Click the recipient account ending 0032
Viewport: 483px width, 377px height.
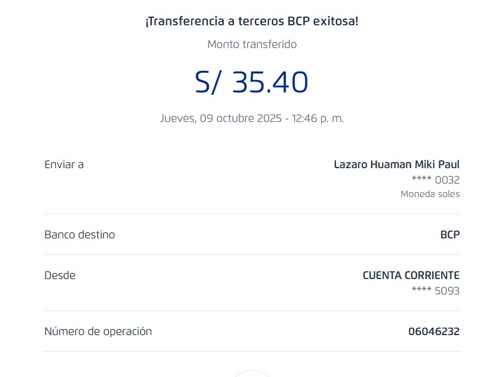[435, 180]
